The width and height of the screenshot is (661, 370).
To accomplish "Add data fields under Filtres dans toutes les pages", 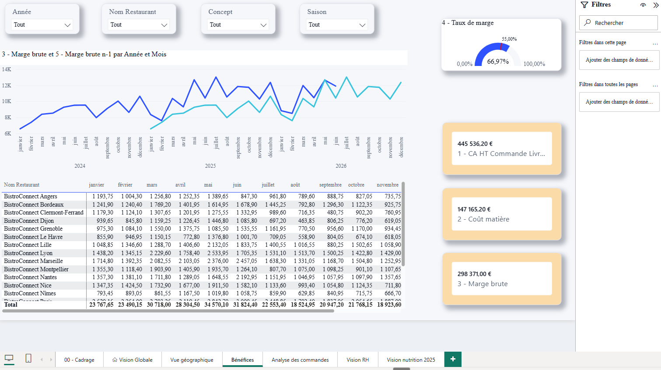I will pyautogui.click(x=619, y=102).
